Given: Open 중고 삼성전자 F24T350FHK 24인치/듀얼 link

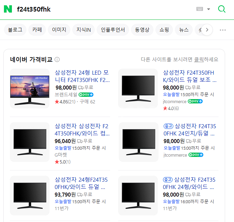Looking at the screenshot, I should [189, 130].
